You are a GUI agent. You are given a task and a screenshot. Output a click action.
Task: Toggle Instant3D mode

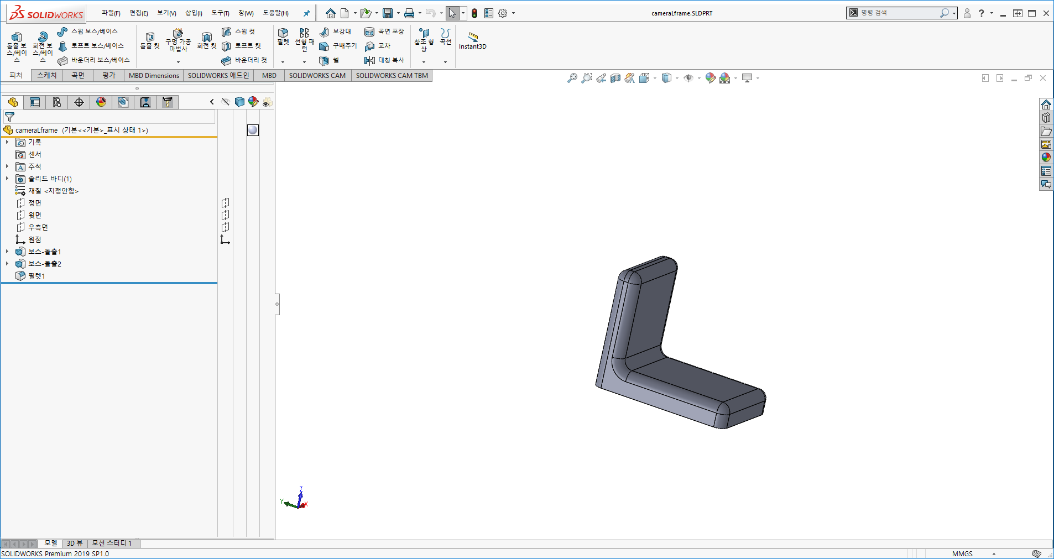pyautogui.click(x=473, y=41)
